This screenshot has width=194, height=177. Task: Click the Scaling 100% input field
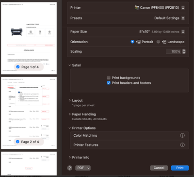173,51
